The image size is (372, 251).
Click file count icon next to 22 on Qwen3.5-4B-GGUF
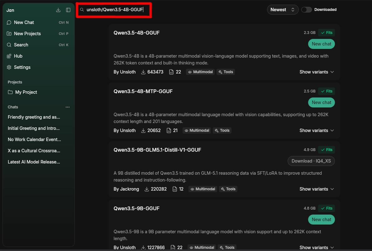[171, 72]
